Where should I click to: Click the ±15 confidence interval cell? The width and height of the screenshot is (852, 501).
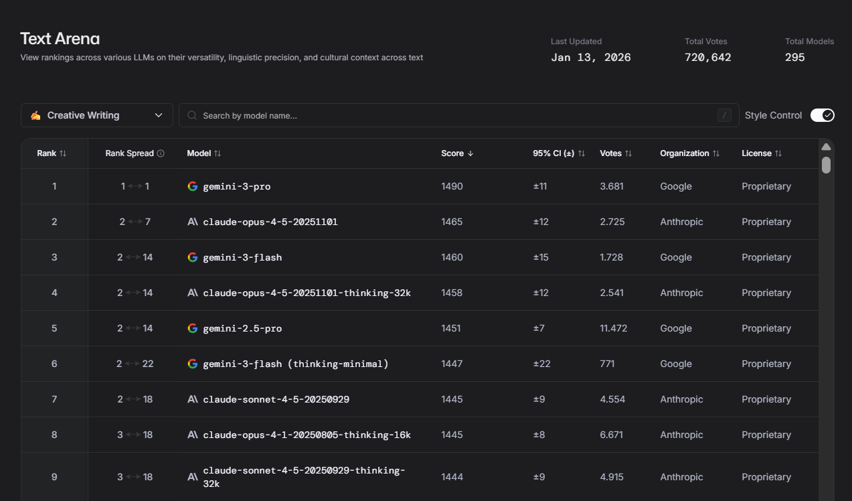click(x=541, y=257)
